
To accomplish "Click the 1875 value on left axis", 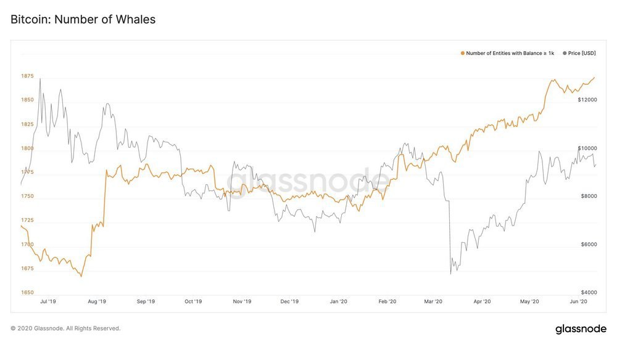I will [x=27, y=76].
